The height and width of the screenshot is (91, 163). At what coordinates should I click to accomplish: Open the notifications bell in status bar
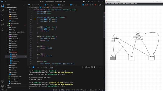(x=103, y=90)
